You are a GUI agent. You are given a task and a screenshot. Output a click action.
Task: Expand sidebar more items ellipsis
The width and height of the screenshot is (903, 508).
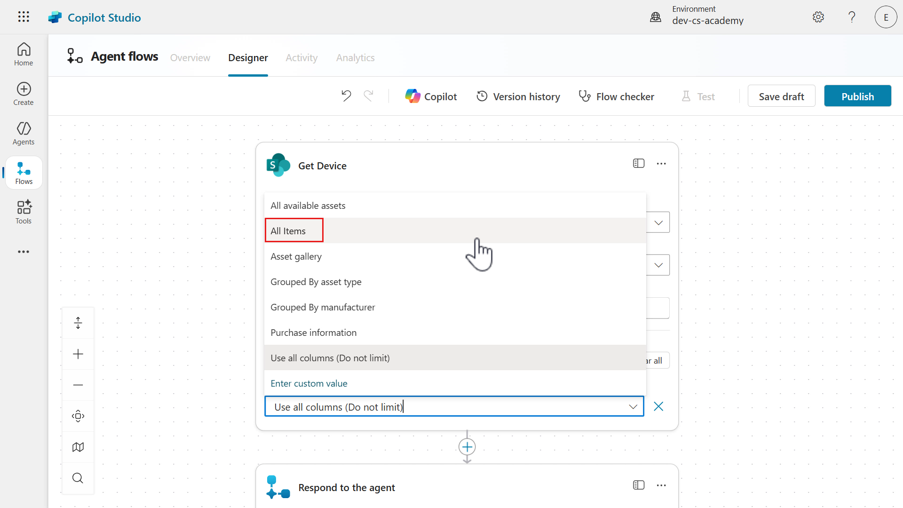tap(24, 252)
